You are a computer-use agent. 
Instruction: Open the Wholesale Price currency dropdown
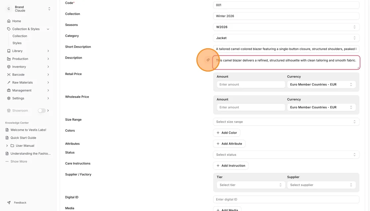pos(321,107)
